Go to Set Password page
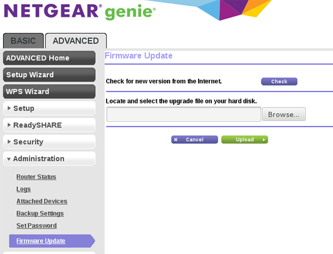 (x=36, y=226)
